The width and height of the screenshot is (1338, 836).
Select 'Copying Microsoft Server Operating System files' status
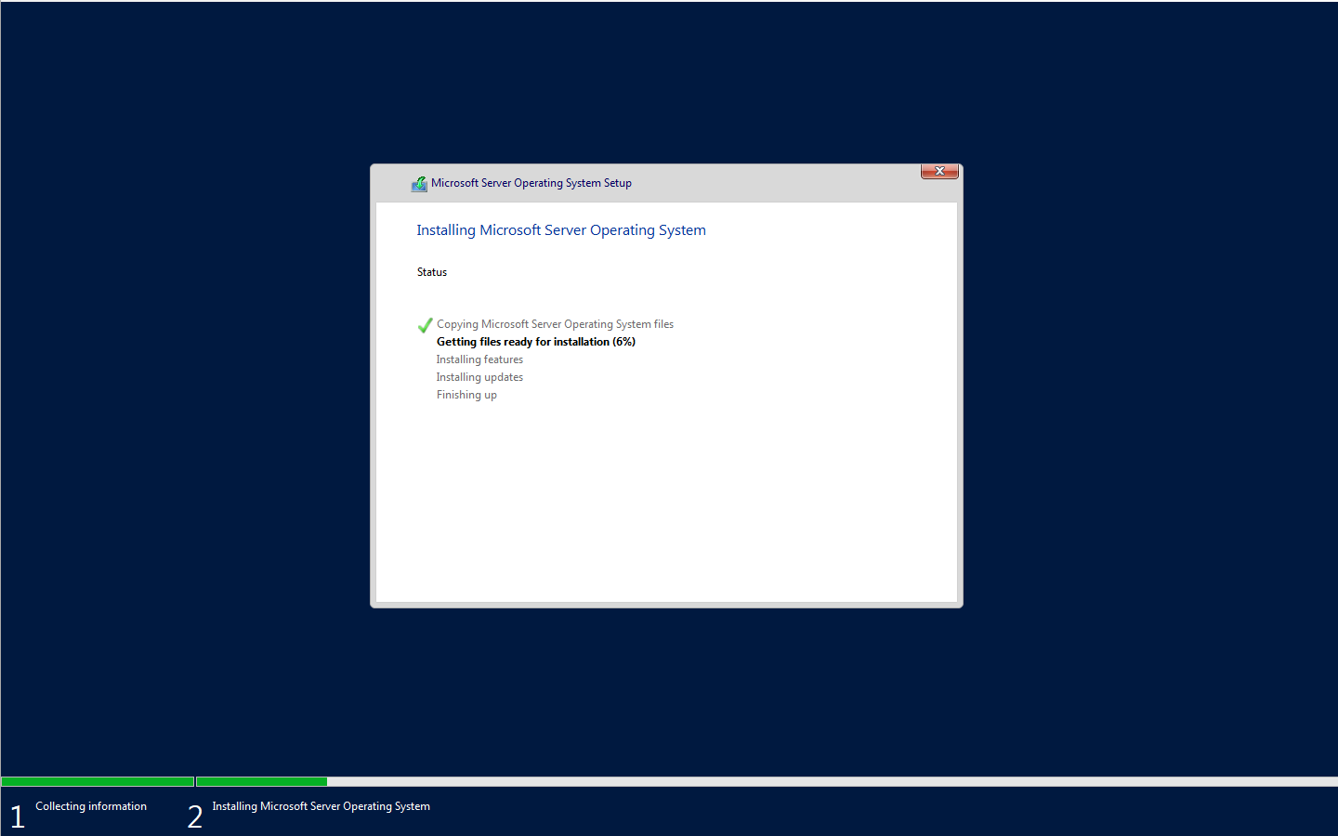[555, 324]
